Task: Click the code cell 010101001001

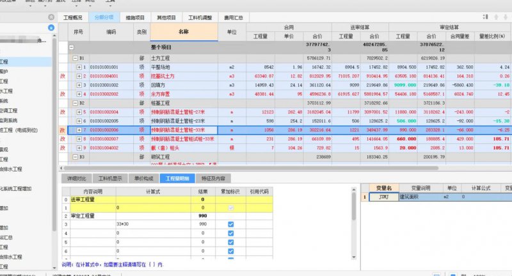Action: (111, 67)
